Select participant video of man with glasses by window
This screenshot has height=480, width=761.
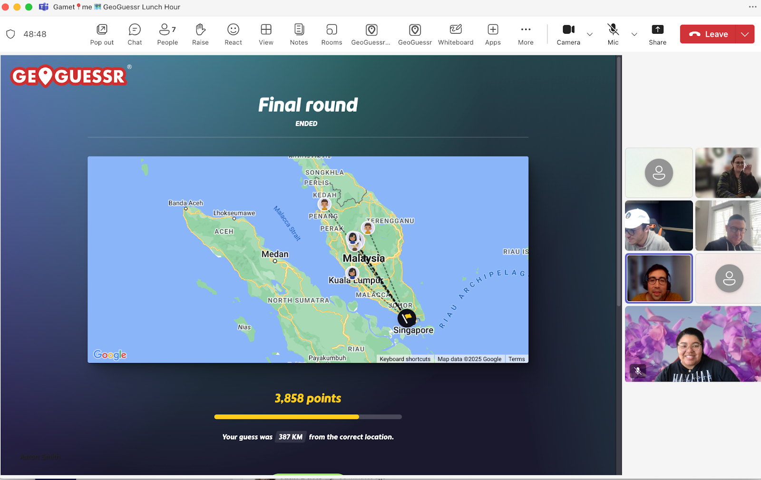click(x=728, y=225)
